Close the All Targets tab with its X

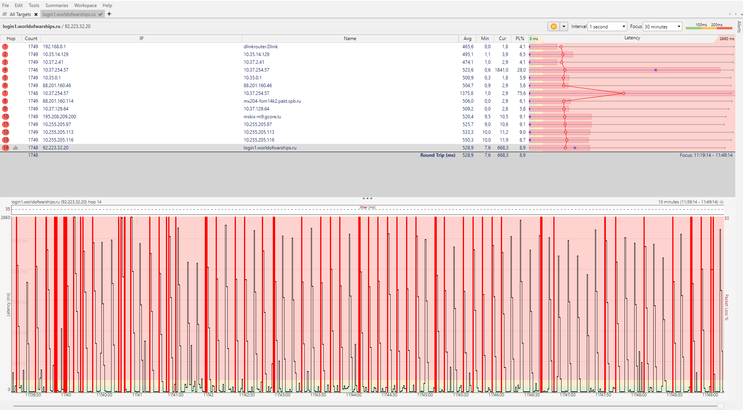(x=36, y=14)
